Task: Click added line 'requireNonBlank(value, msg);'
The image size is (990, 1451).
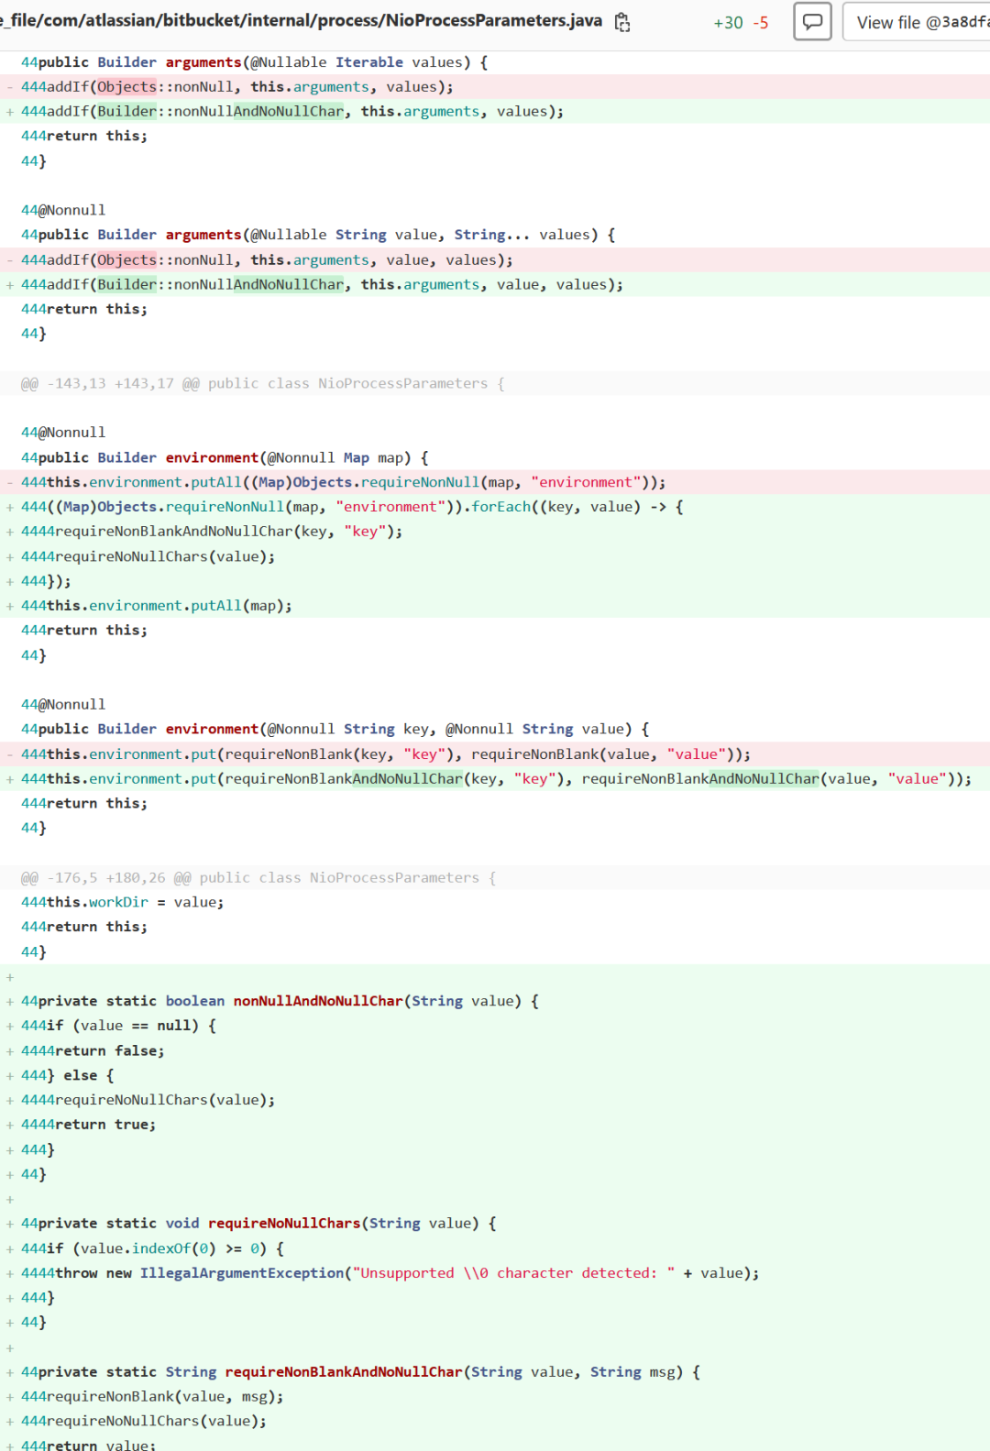Action: point(495,1397)
